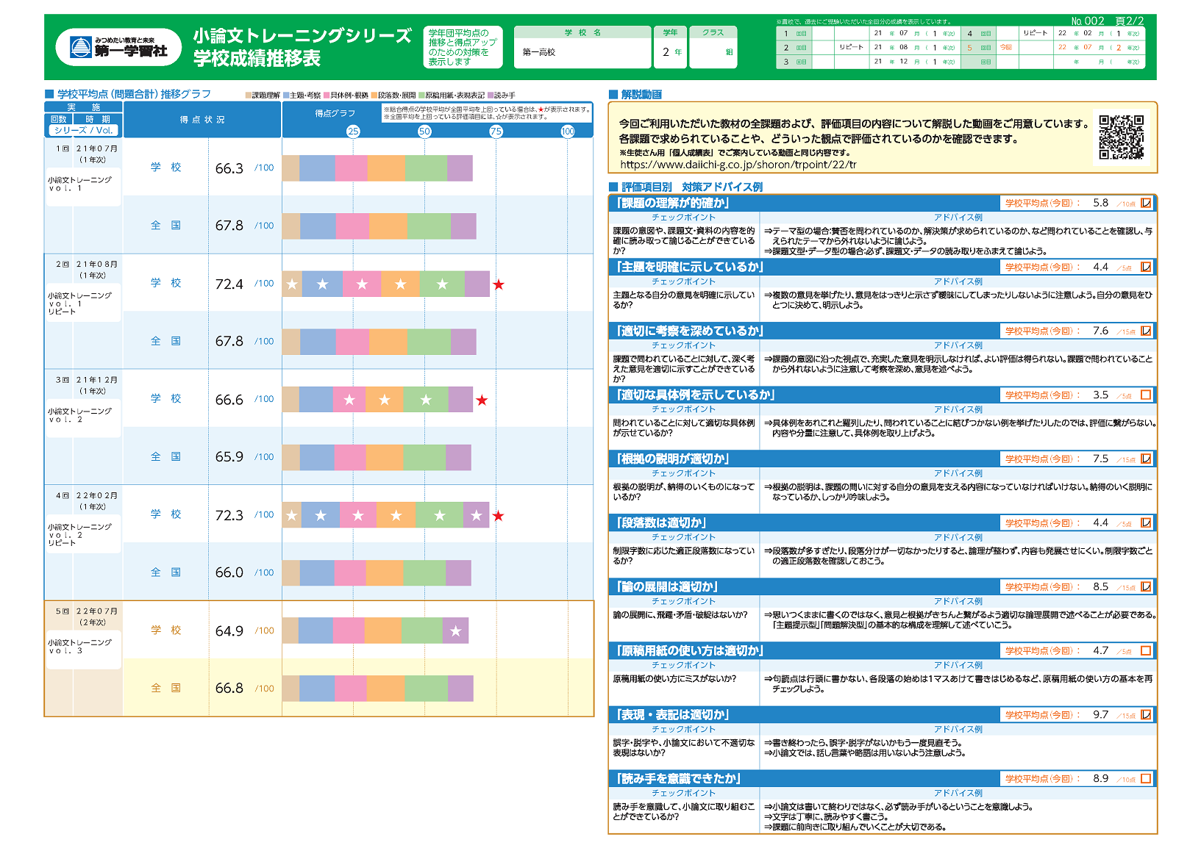Viewport: 1201px width, 848px height.
Task: Toggle checkbox for 表現・表記は適切か
Action: 1146,714
